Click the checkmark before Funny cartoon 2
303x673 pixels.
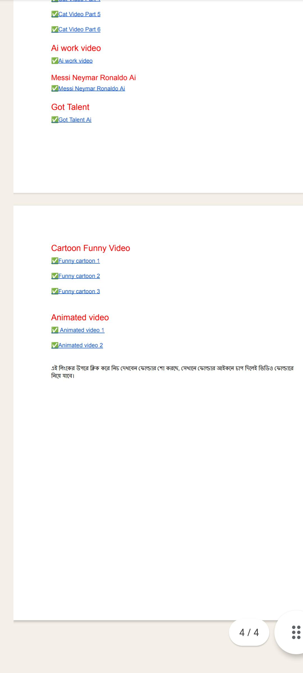55,276
